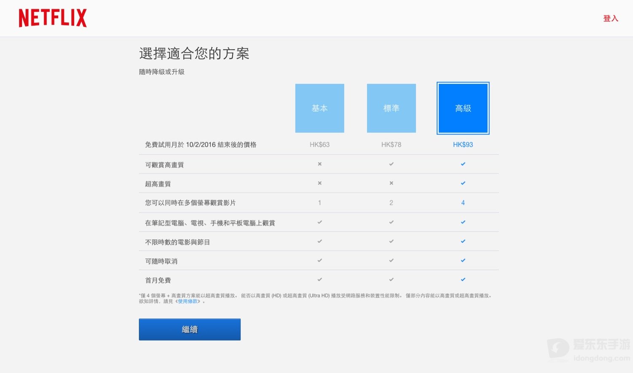Click the 標準 check in 首月免費 row
The image size is (633, 373).
(391, 279)
